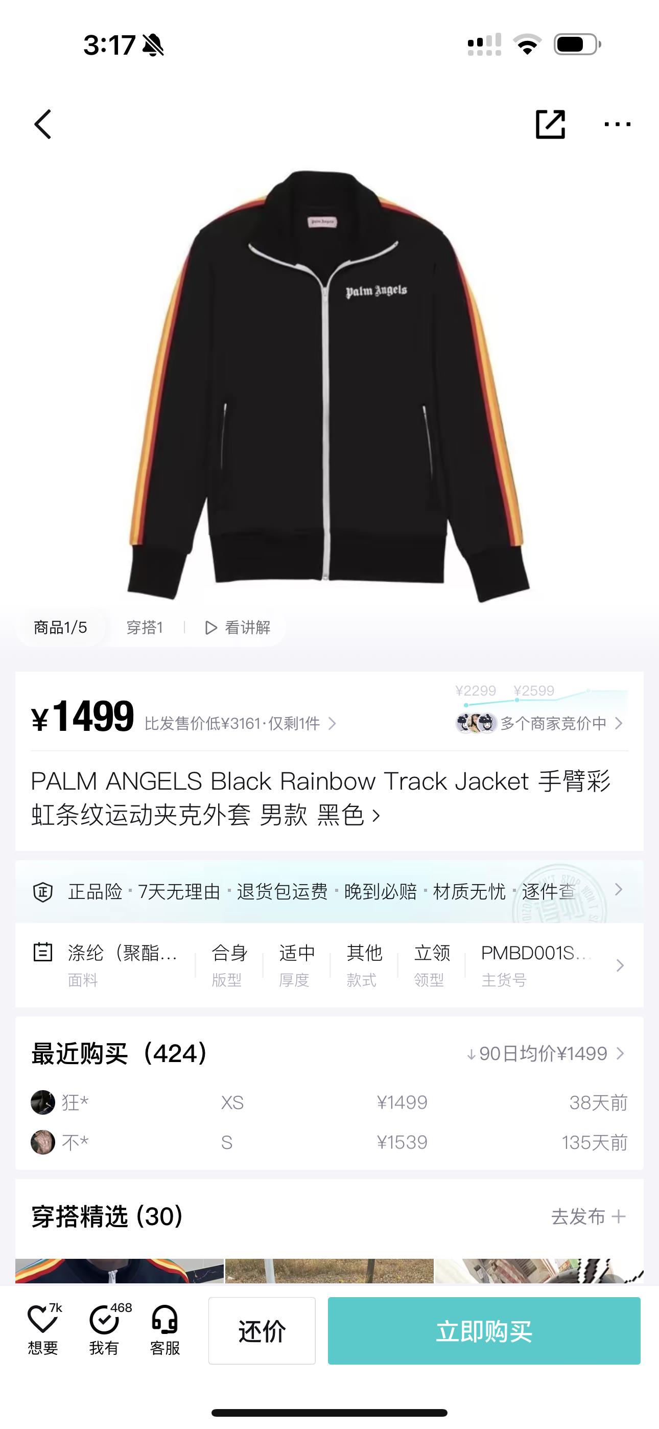This screenshot has height=1429, width=659.
Task: Tap 去发布 to post an outfit
Action: (588, 1216)
